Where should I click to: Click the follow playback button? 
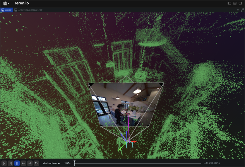pos(10,163)
